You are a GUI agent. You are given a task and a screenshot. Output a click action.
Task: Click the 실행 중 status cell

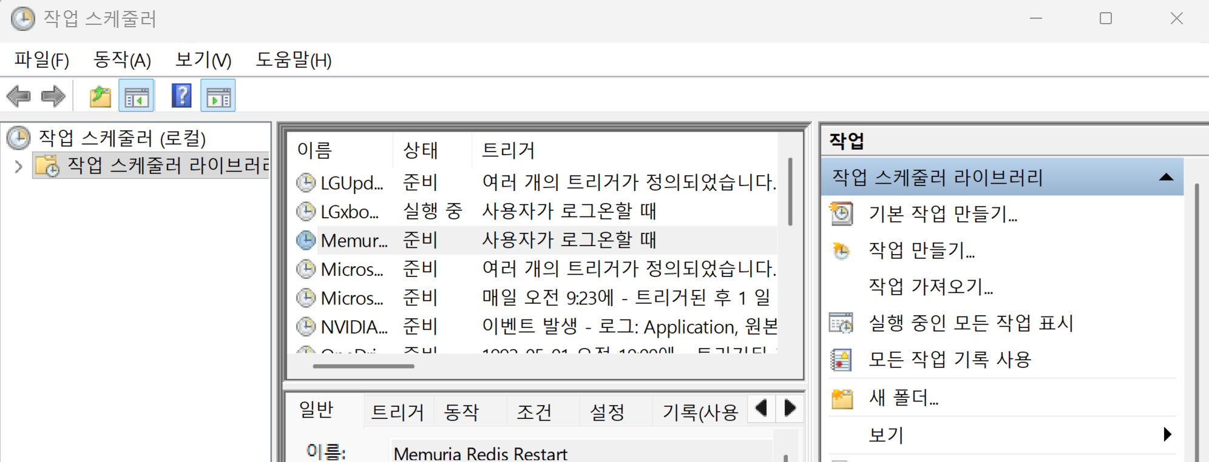click(x=433, y=211)
